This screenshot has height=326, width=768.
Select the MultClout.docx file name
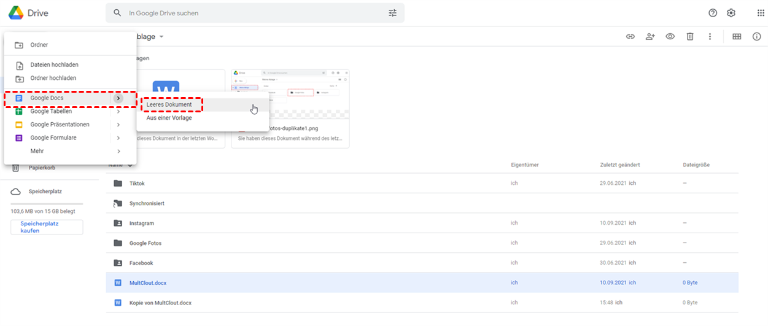point(148,283)
